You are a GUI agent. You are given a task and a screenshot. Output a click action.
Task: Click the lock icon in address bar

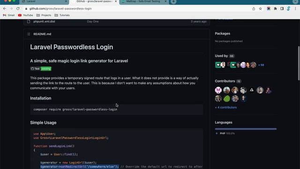(26, 8)
